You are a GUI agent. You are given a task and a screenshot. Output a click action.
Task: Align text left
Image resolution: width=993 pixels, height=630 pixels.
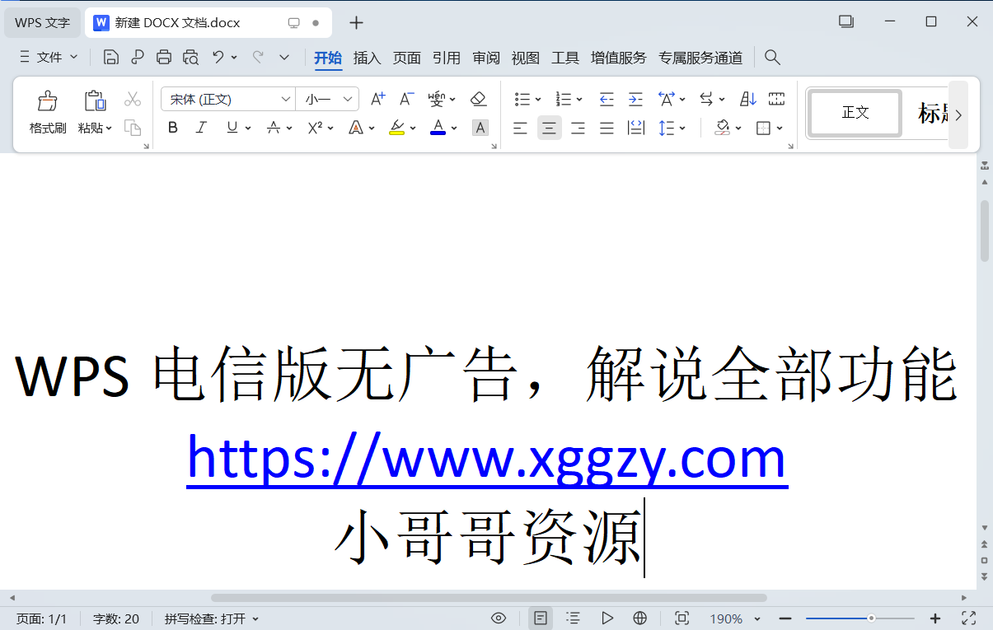pos(520,128)
